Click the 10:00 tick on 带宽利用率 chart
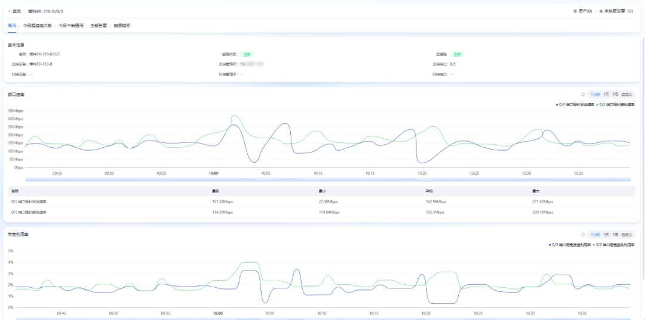This screenshot has width=645, height=320. [x=217, y=313]
